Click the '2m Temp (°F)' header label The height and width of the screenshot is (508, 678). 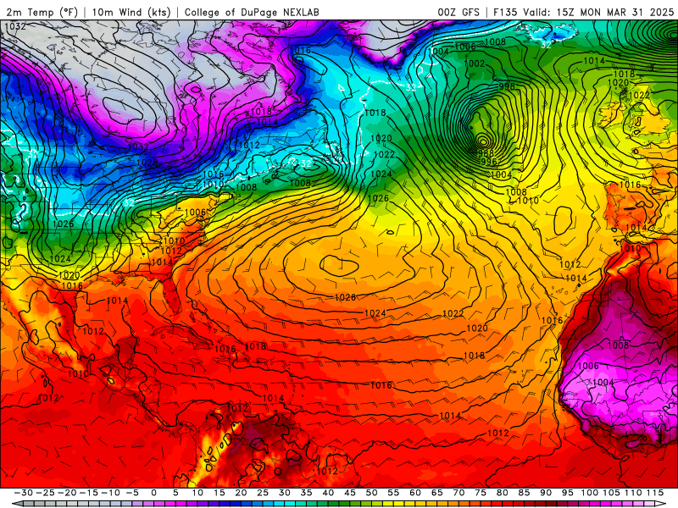42,12
